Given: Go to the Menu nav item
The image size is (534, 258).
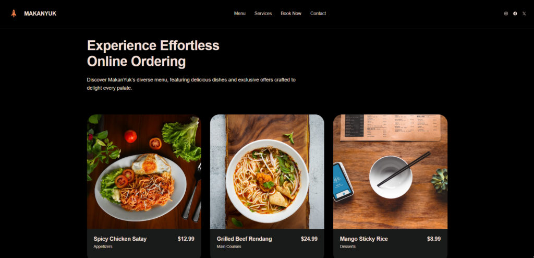Looking at the screenshot, I should (x=240, y=14).
